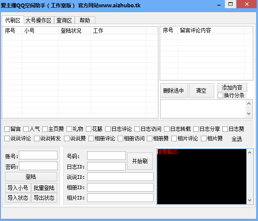Click the 清空 button
This screenshot has width=258, height=221.
coord(201,90)
